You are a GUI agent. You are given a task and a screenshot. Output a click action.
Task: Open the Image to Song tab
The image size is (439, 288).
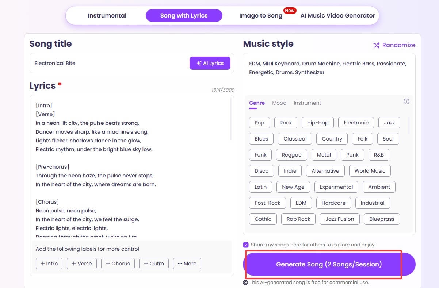(260, 16)
